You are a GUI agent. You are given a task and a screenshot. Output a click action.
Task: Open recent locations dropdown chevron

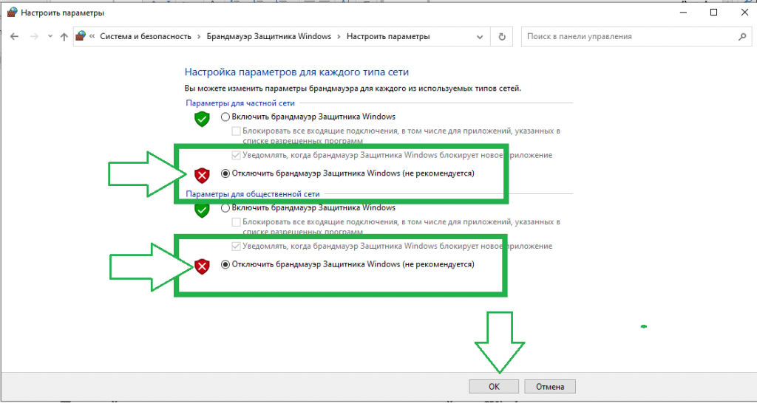[50, 36]
